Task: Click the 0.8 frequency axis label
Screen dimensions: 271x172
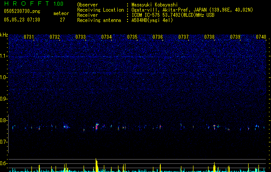Action: click(3, 120)
